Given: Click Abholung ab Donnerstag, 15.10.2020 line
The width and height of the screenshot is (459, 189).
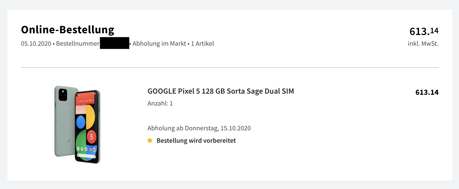Looking at the screenshot, I should (x=199, y=128).
